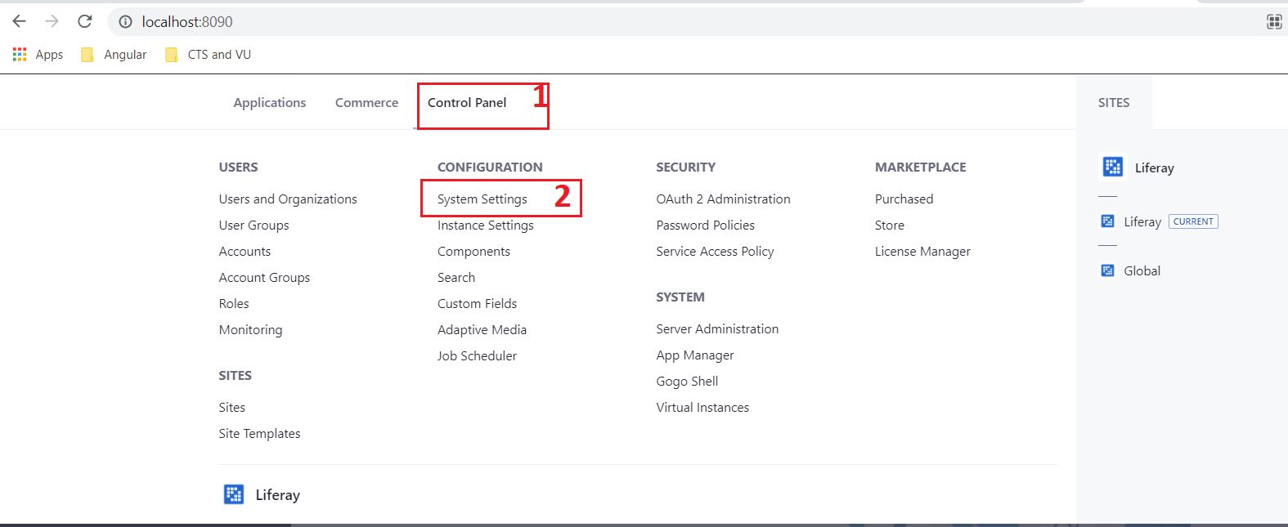Open the SITES panel tab
This screenshot has width=1288, height=527.
point(1114,103)
